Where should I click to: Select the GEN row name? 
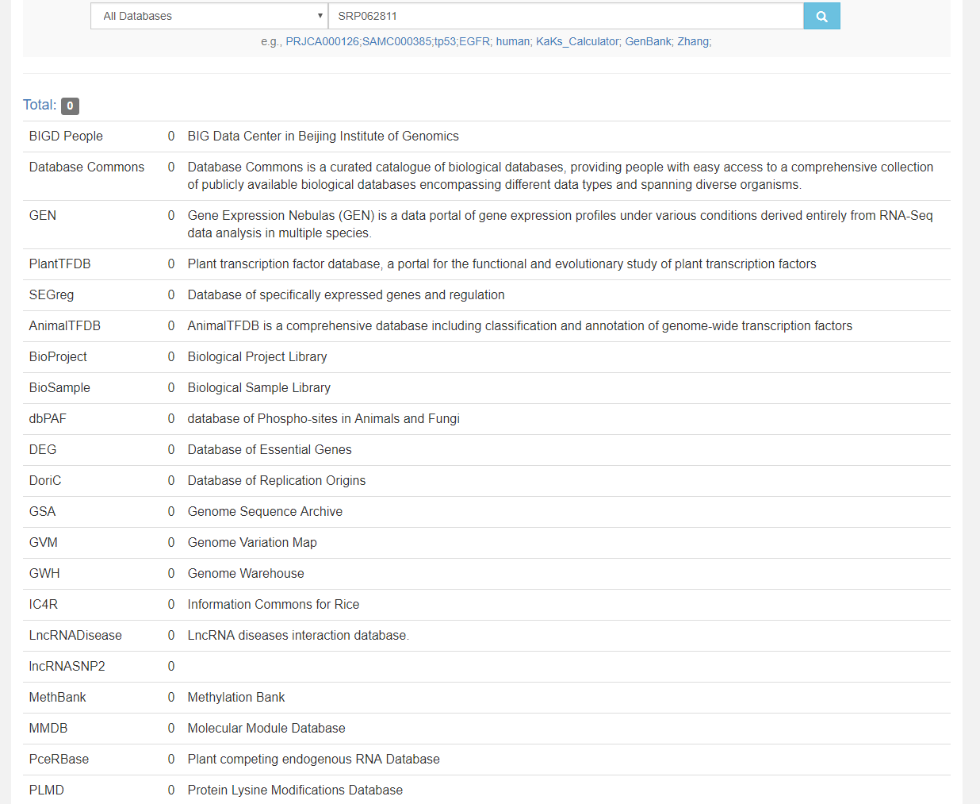click(x=43, y=216)
